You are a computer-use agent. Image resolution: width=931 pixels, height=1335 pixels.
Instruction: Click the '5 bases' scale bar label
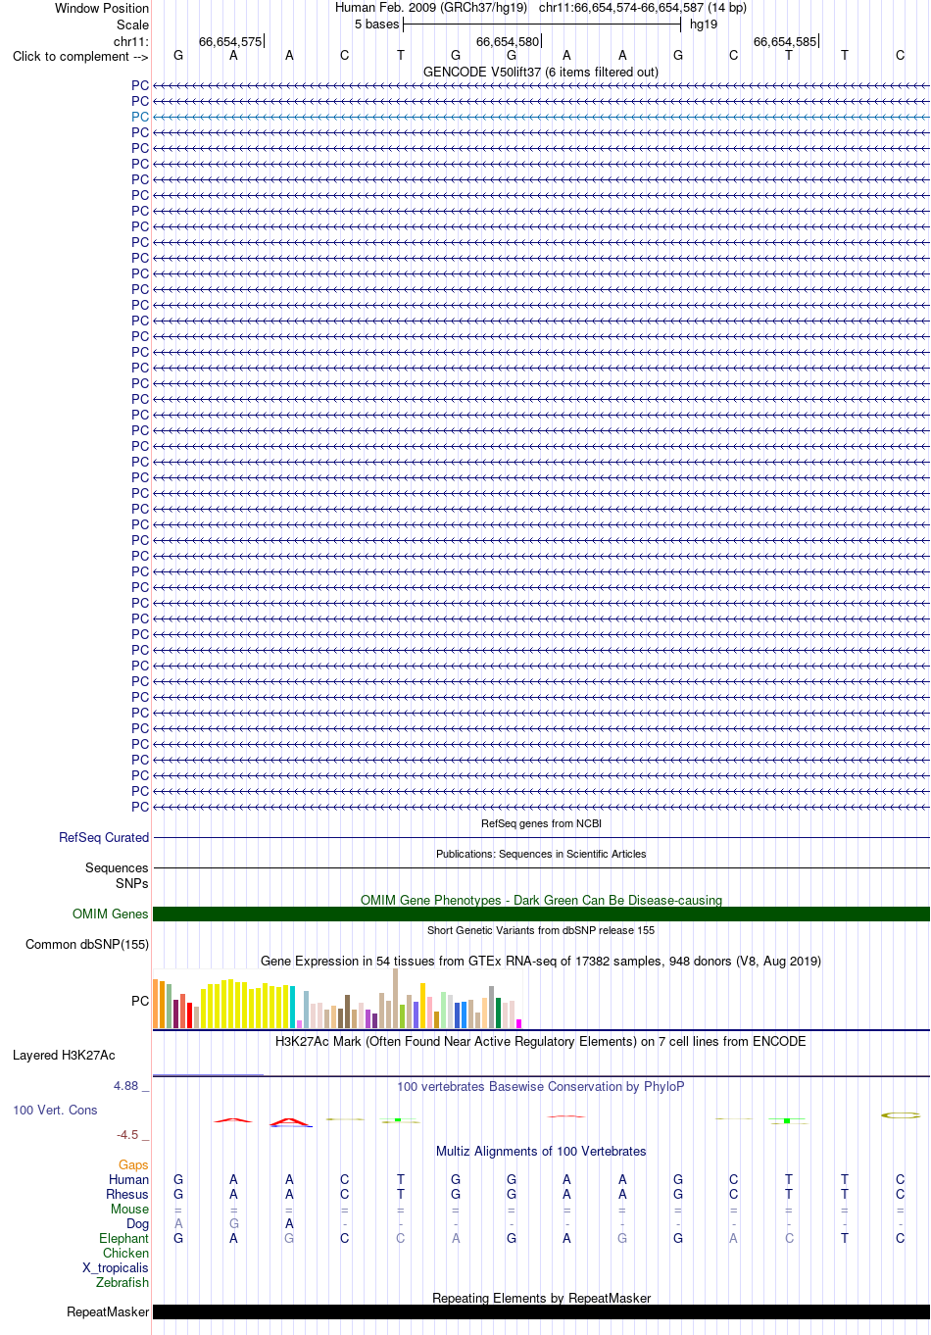point(377,24)
